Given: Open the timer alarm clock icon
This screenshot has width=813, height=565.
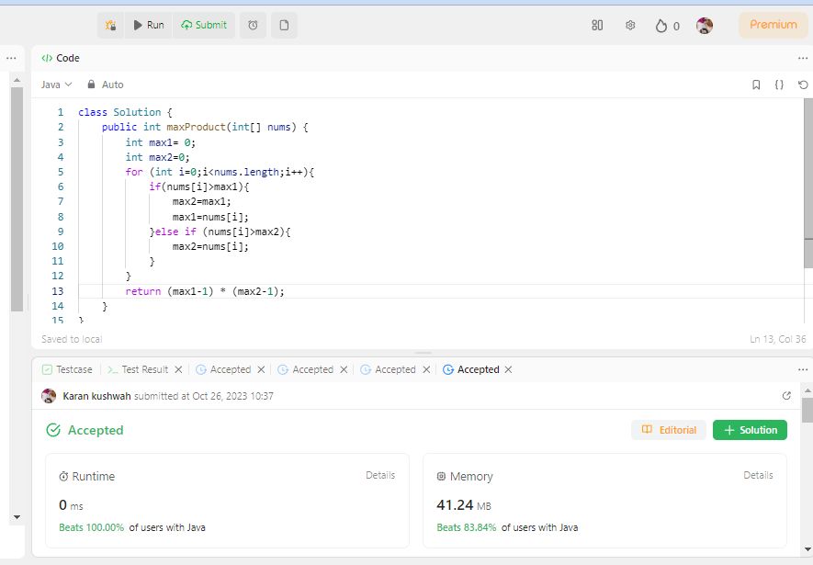Looking at the screenshot, I should coord(253,26).
